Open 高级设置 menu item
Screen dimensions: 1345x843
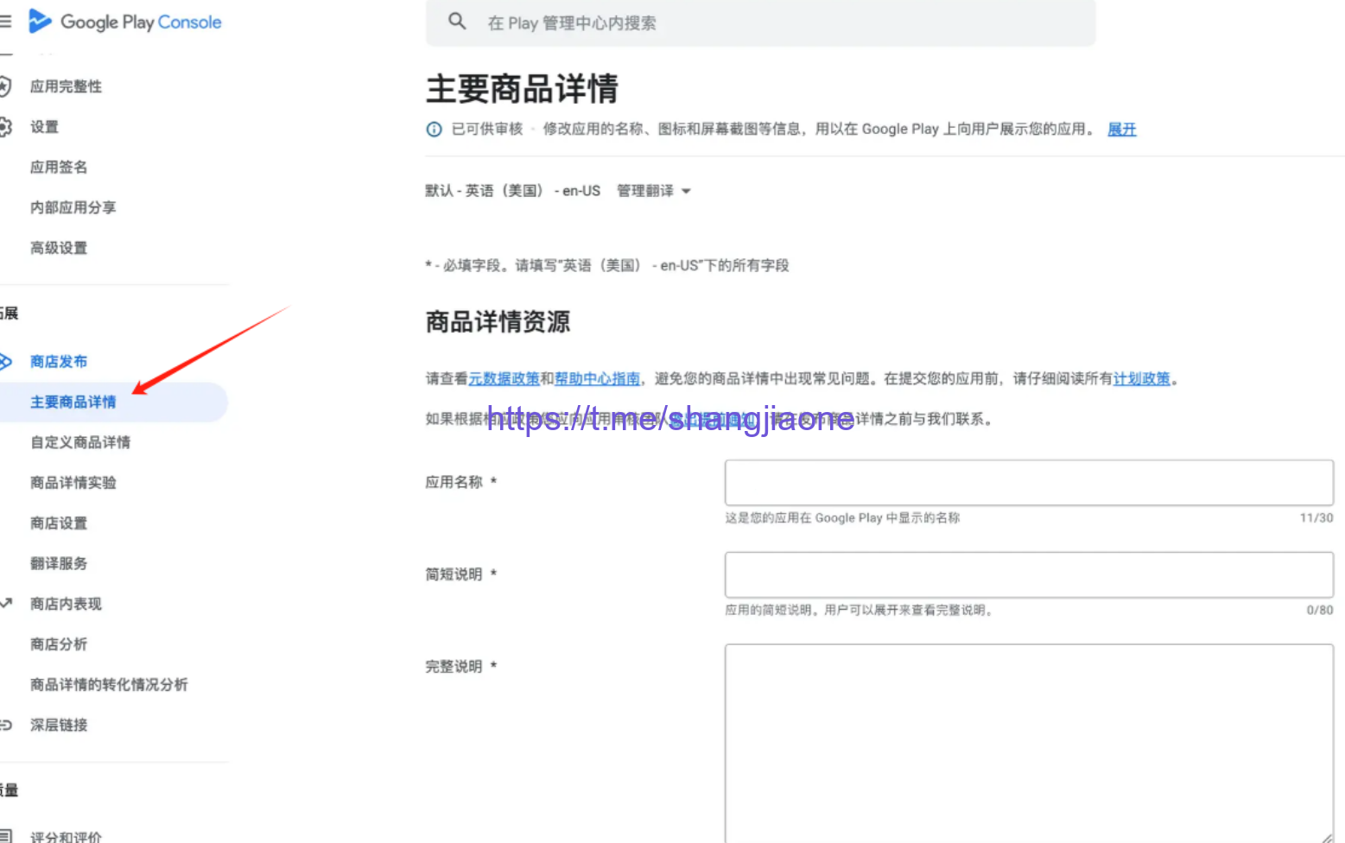pos(59,248)
